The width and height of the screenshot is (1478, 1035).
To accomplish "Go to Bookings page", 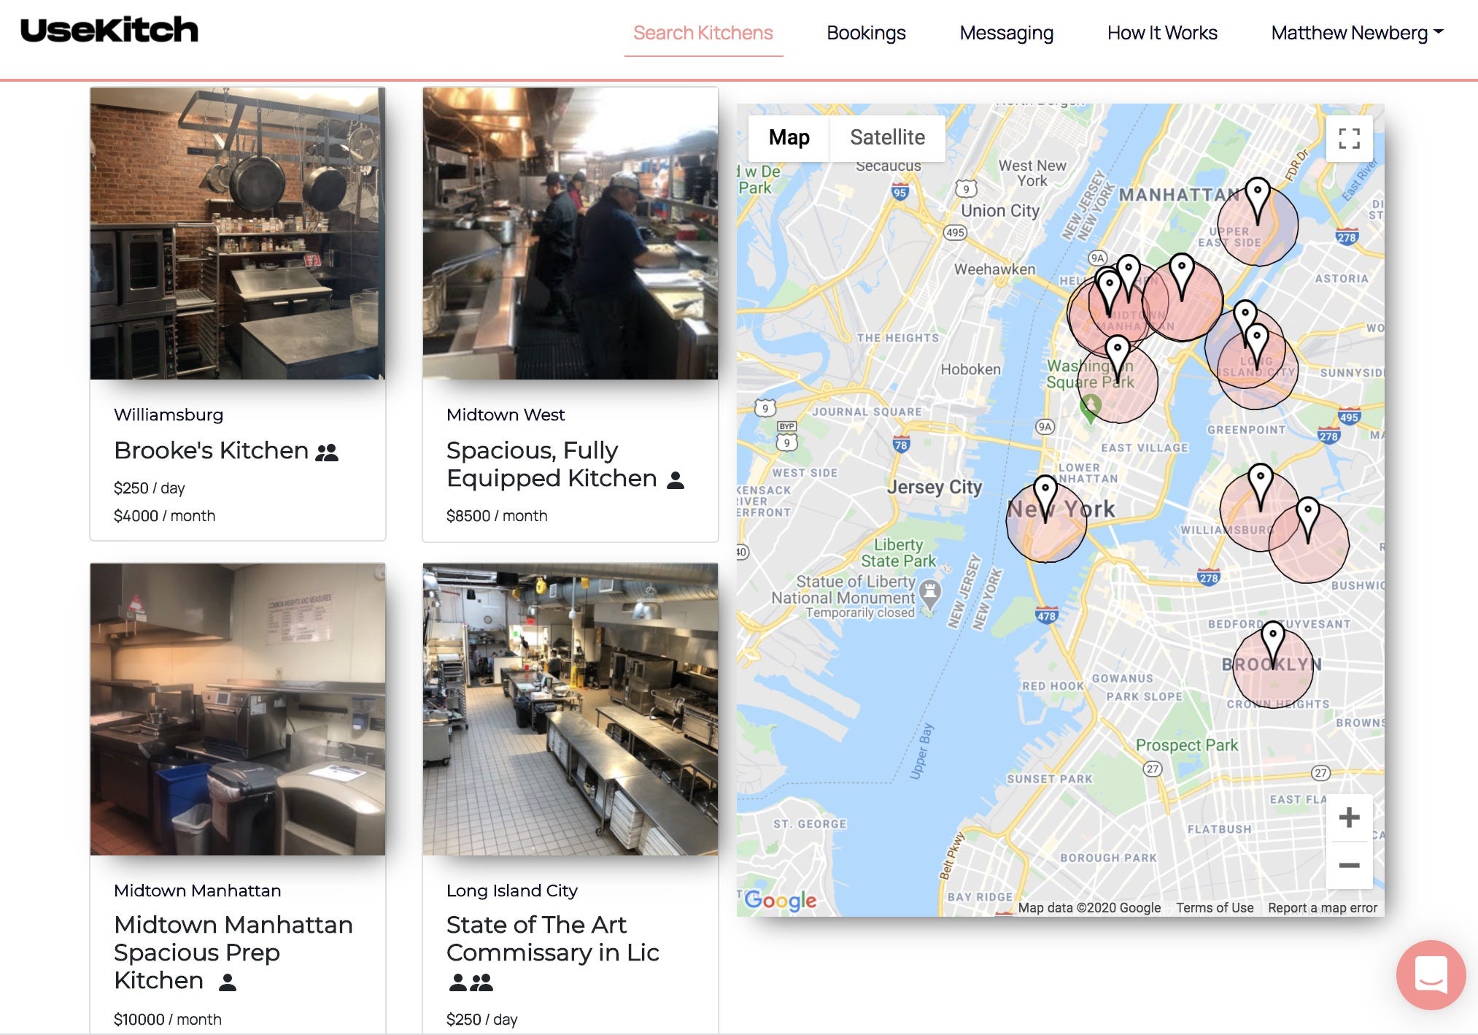I will point(866,33).
